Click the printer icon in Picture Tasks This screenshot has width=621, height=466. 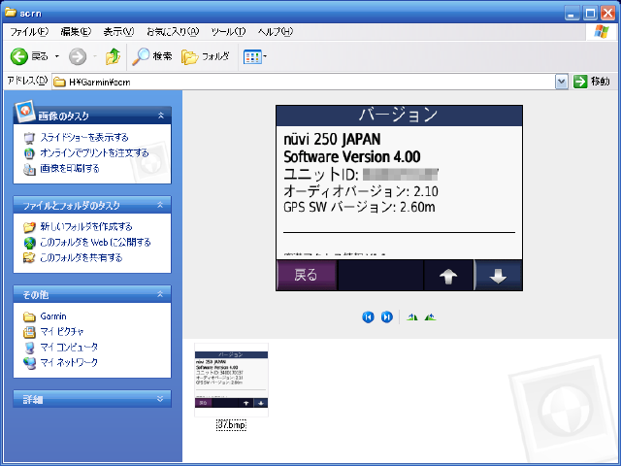pyautogui.click(x=29, y=169)
